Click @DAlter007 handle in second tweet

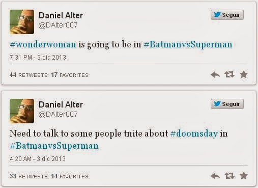[58, 114]
